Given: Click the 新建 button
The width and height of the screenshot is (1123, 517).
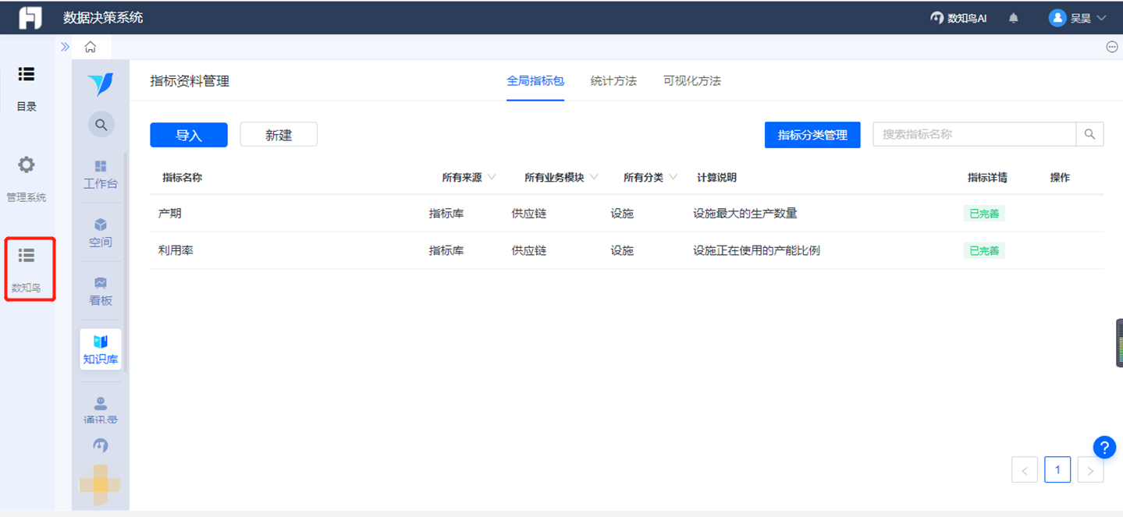Looking at the screenshot, I should (279, 135).
